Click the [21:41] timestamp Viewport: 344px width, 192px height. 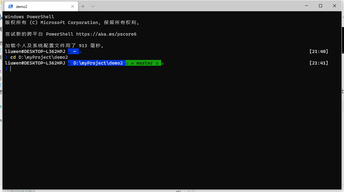coord(318,63)
